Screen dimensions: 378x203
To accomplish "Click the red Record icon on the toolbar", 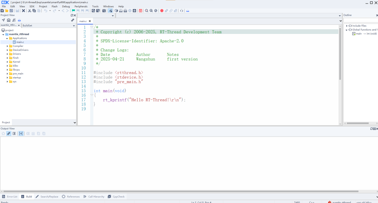I will point(162,10).
